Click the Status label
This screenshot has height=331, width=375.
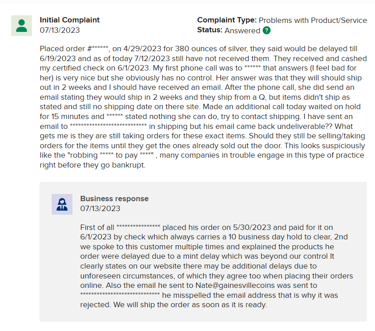(210, 31)
